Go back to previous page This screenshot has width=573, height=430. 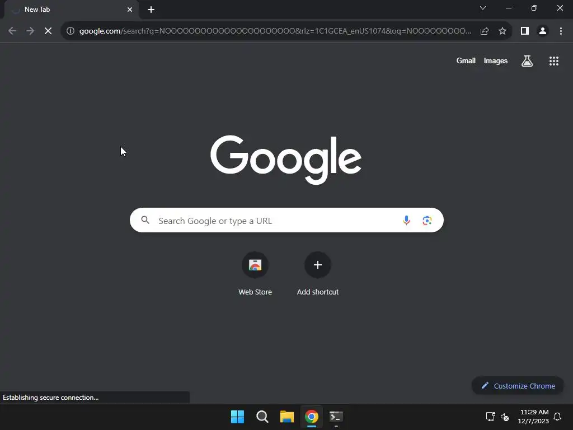pyautogui.click(x=12, y=31)
